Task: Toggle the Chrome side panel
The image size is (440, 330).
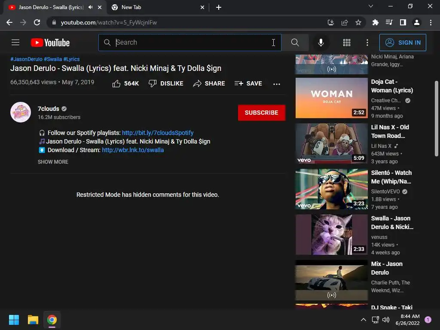Action: 403,22
